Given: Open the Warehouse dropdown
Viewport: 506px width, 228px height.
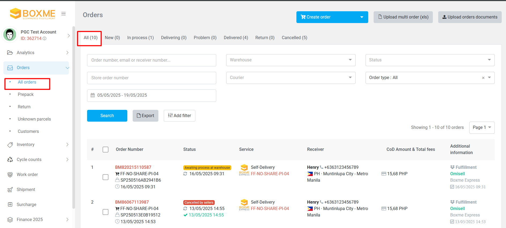Looking at the screenshot, I should click(x=291, y=60).
